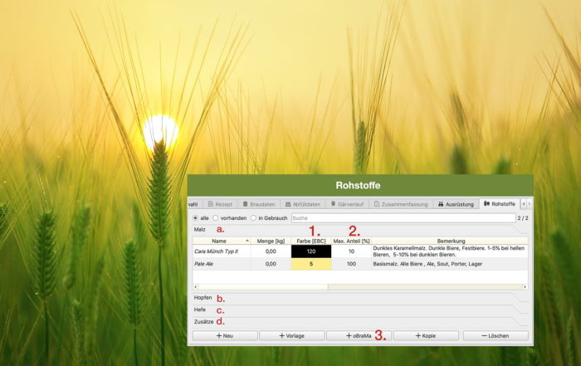Click the Vorlage button

291,335
